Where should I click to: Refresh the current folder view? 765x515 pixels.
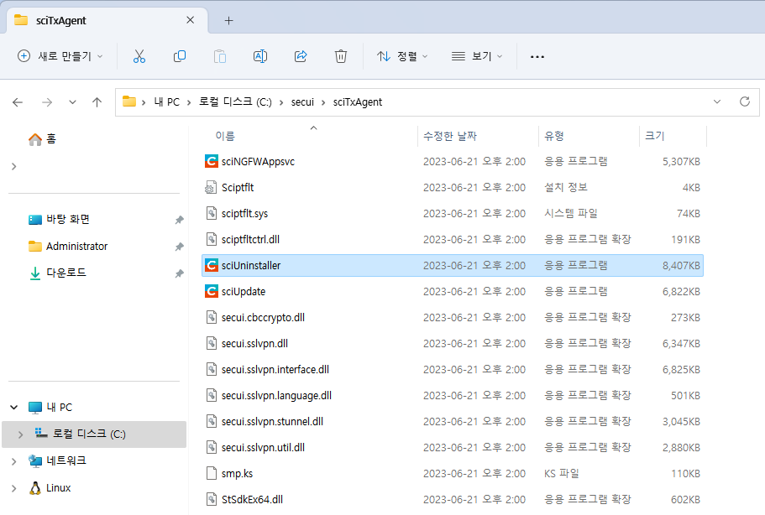(x=745, y=101)
